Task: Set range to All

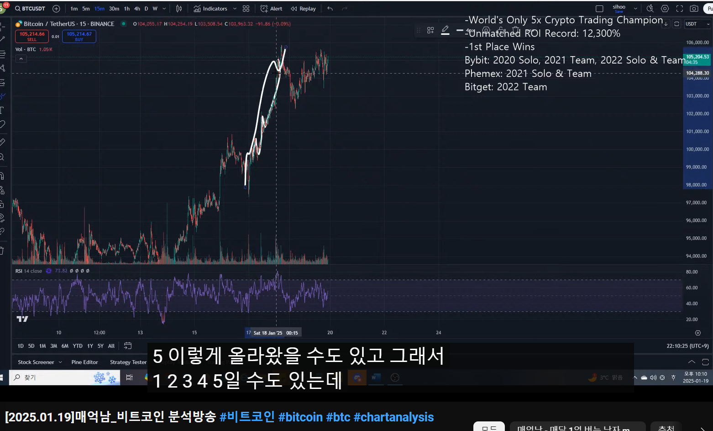Action: (x=111, y=346)
